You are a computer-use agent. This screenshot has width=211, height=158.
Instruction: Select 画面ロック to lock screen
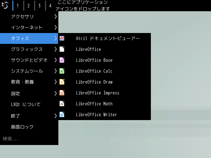29,127
